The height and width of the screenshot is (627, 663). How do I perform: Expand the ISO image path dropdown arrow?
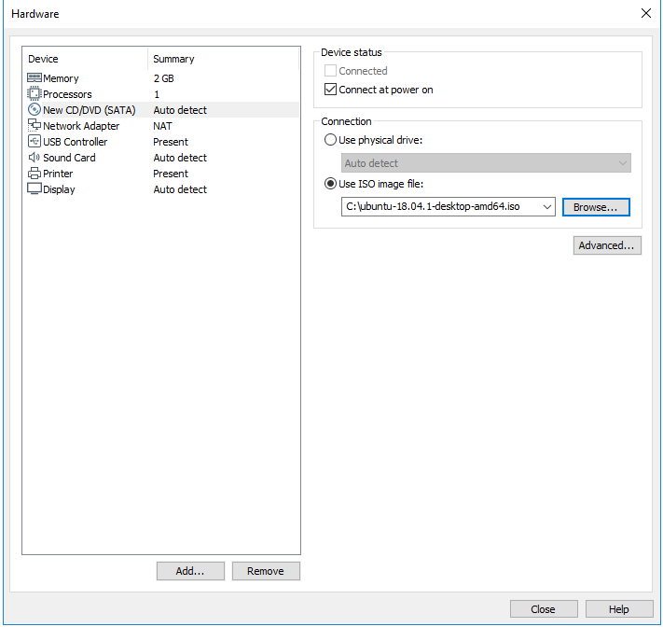(546, 207)
